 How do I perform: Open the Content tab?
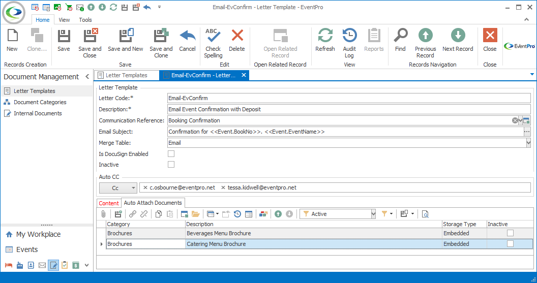(108, 203)
